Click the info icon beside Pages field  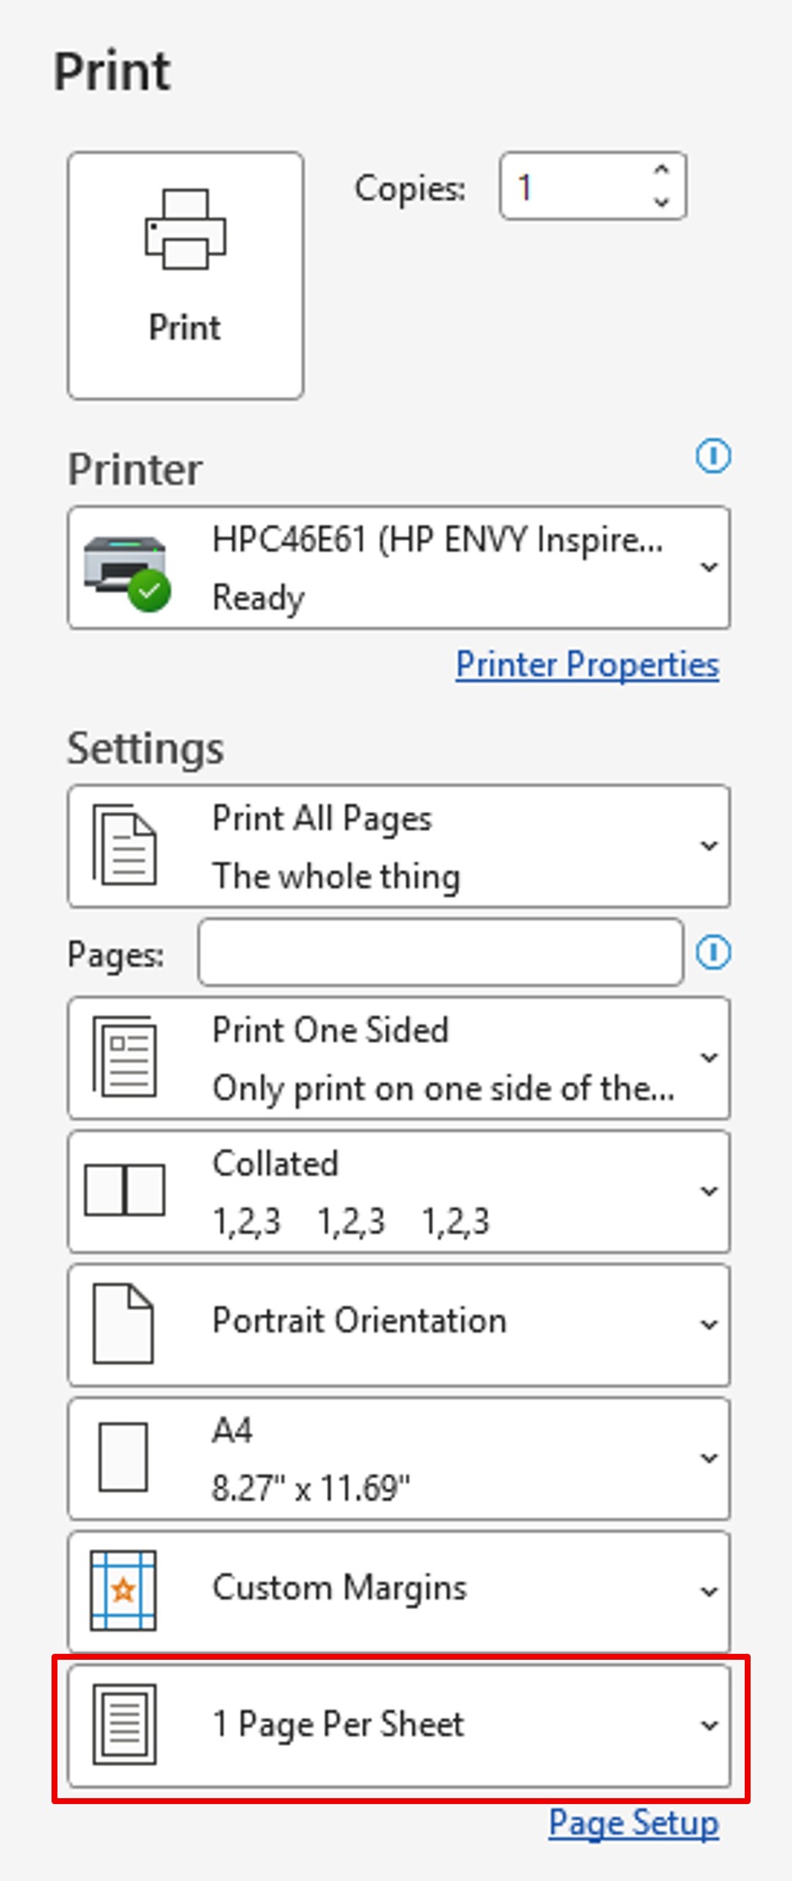coord(713,953)
